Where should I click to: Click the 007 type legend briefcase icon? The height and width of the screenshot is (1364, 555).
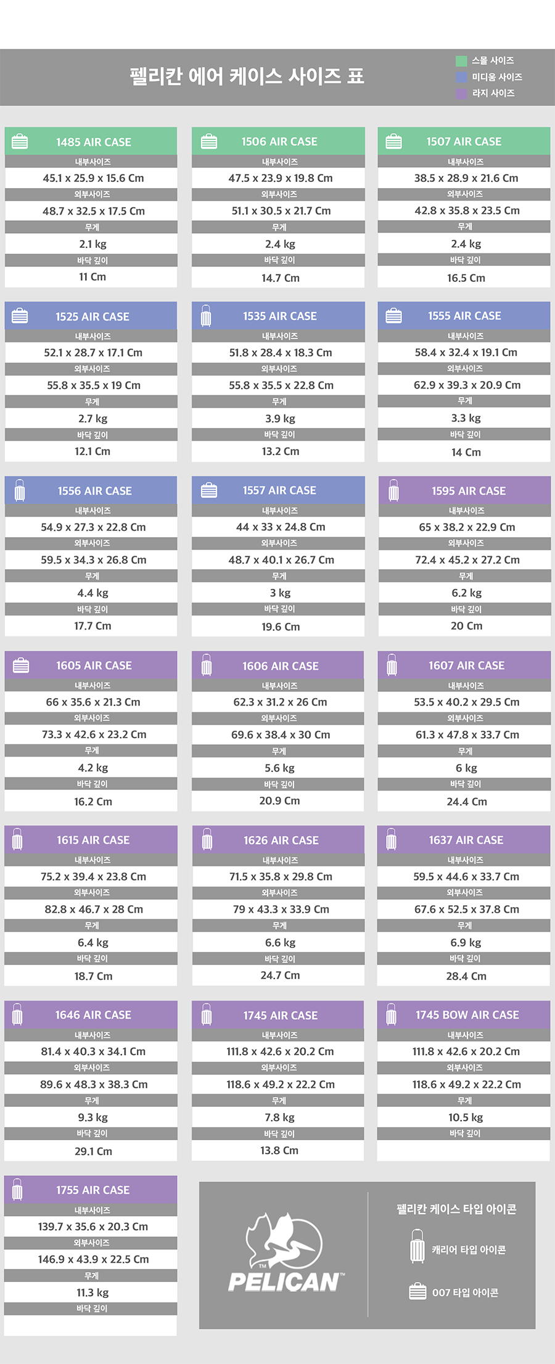pyautogui.click(x=417, y=1291)
